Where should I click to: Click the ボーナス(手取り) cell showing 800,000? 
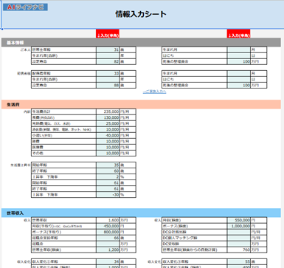(108, 232)
